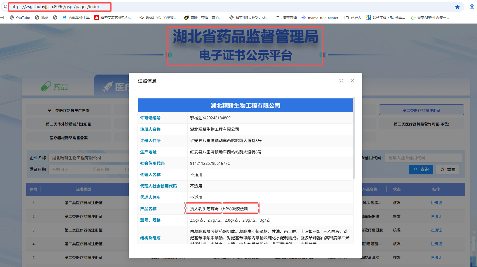Click dialog header 湖北精耕生物工程有限公司

[x=246, y=105]
